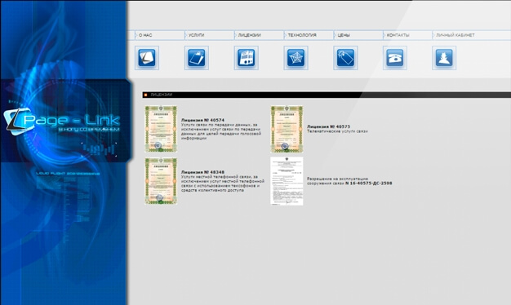Click the Page-Link logo
The image size is (511, 305).
coord(62,122)
